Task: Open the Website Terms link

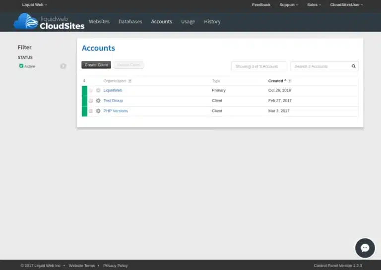Action: point(82,266)
